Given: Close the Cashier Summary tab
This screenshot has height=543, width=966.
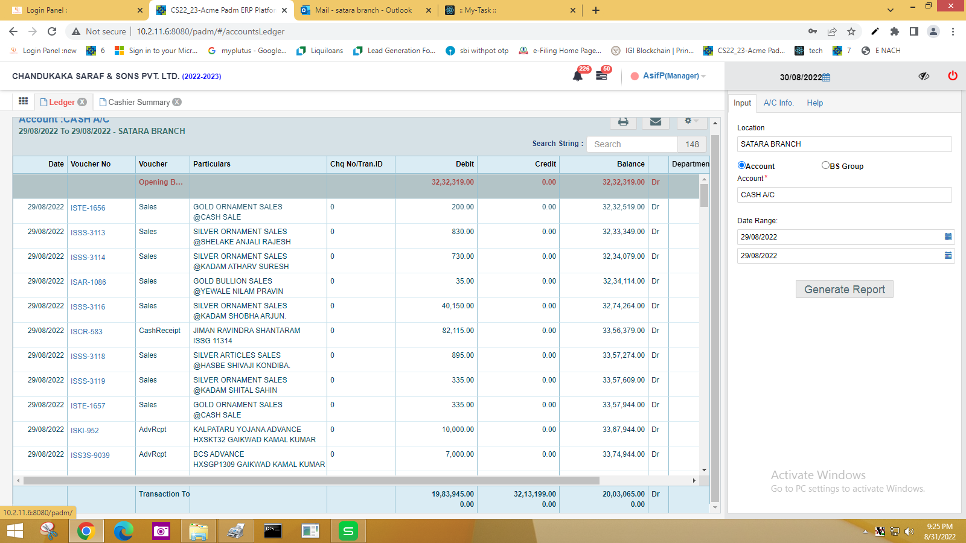Looking at the screenshot, I should click(x=177, y=102).
